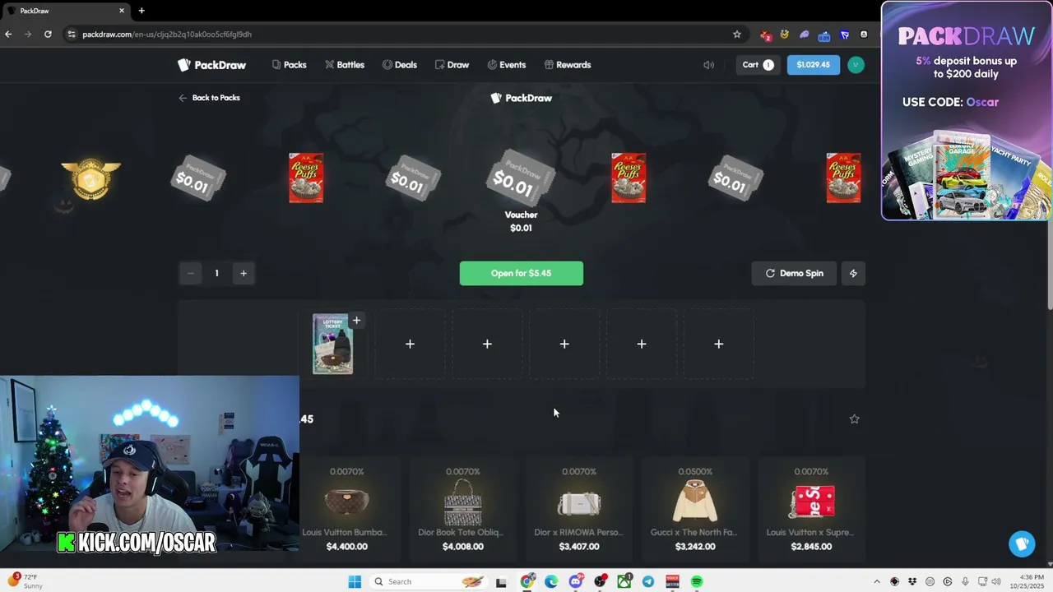Click plus badge on Lottery Ticket pack
1053x592 pixels.
coord(356,321)
